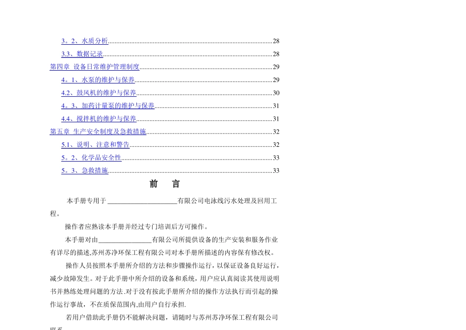Click page number 28 beside 水质分析
The image size is (466, 330).
pos(276,41)
